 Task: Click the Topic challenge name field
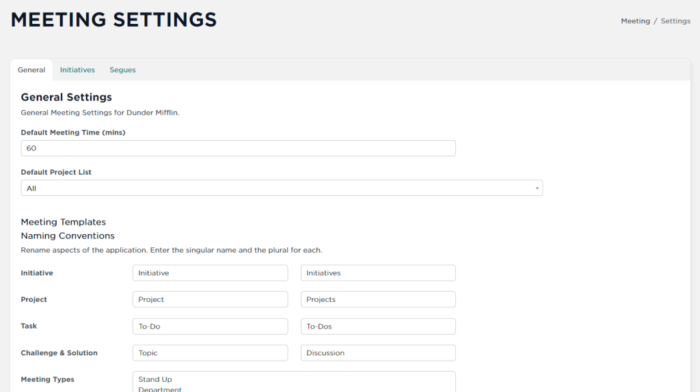coord(210,353)
